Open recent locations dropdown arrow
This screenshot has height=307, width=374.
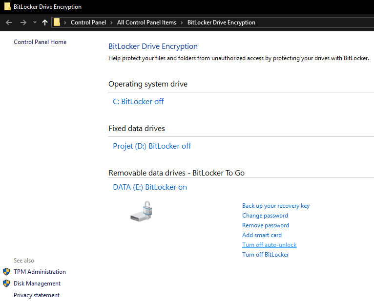coord(35,22)
